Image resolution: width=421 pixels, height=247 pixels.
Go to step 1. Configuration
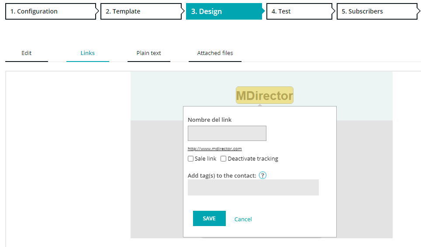[50, 11]
